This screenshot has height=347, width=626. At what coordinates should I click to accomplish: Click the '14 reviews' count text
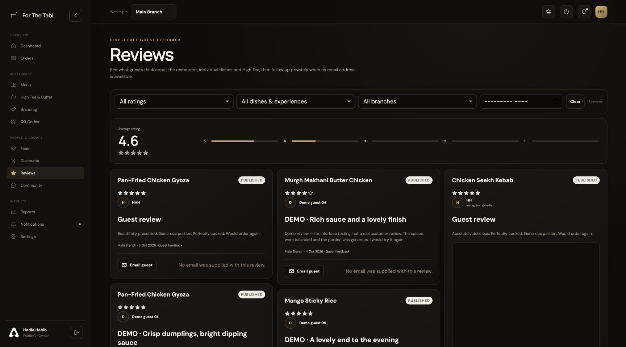click(x=595, y=101)
